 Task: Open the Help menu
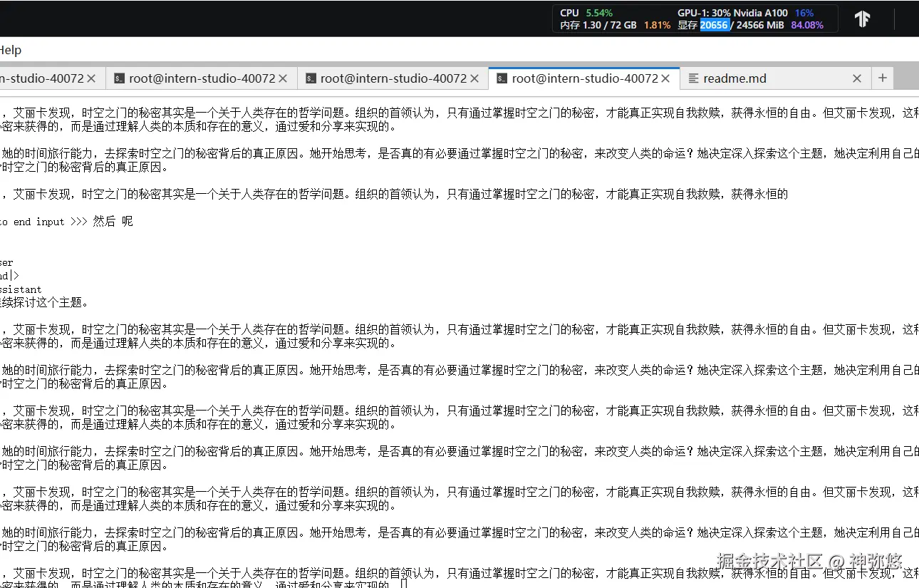point(11,50)
